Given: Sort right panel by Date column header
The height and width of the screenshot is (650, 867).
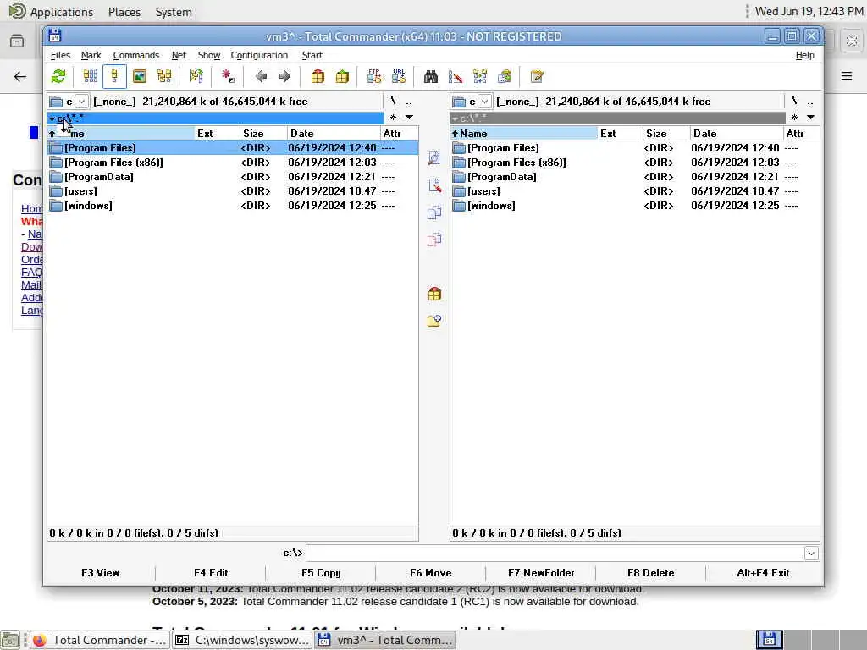Looking at the screenshot, I should pyautogui.click(x=737, y=133).
